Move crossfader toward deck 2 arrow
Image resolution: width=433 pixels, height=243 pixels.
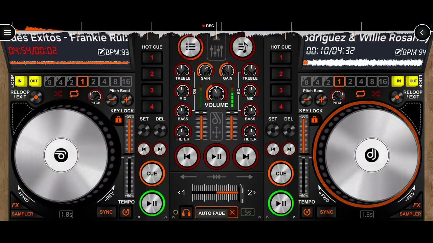click(x=245, y=177)
